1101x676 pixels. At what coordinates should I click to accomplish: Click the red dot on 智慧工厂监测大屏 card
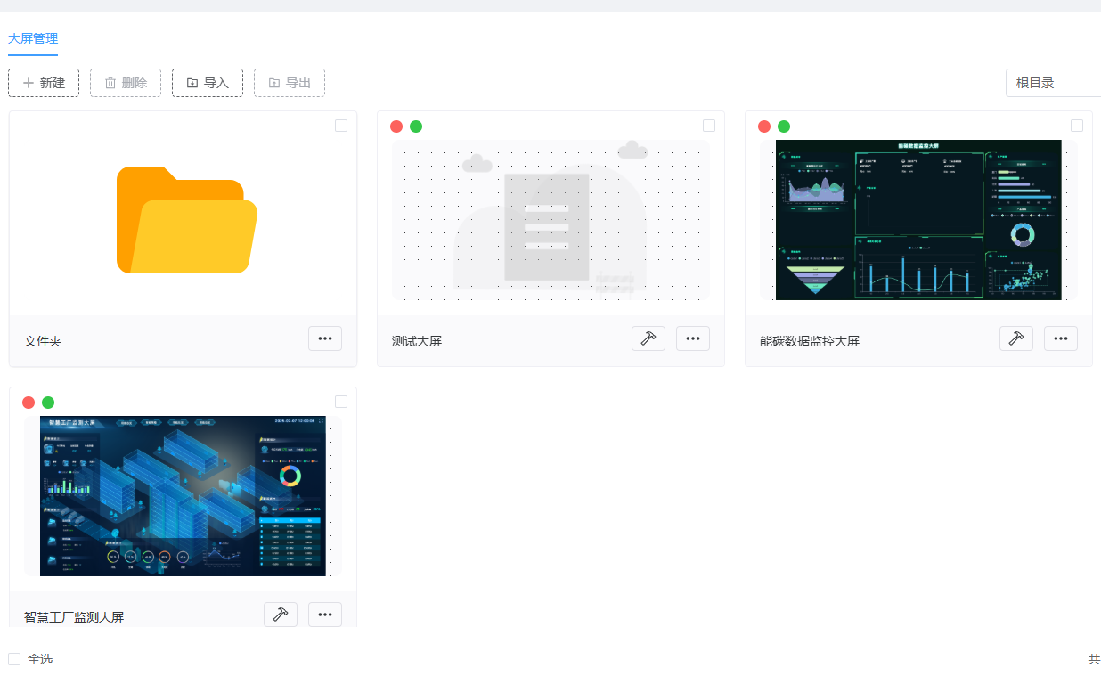pyautogui.click(x=29, y=403)
